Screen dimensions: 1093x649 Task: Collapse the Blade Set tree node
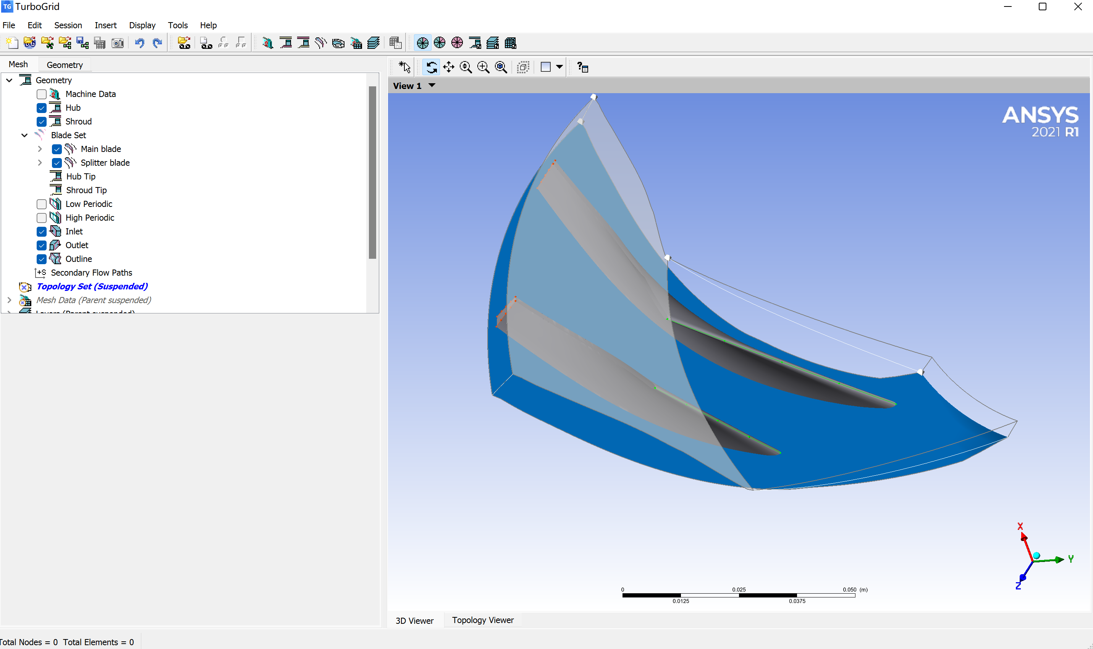click(x=24, y=135)
